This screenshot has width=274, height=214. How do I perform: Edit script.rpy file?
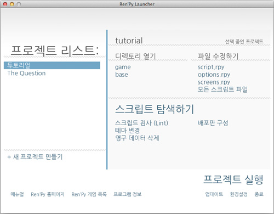[x=211, y=67]
